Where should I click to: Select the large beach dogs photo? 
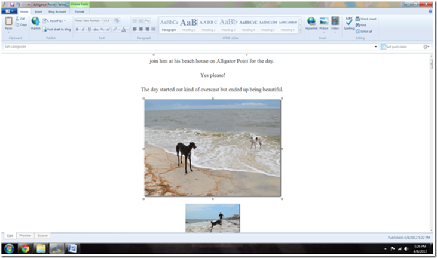(213, 148)
